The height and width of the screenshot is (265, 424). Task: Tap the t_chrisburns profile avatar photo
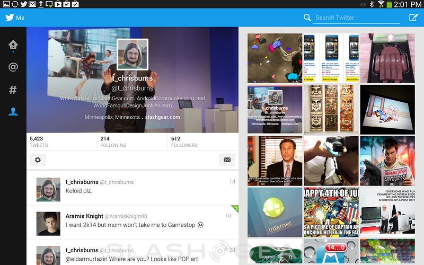pos(132,54)
